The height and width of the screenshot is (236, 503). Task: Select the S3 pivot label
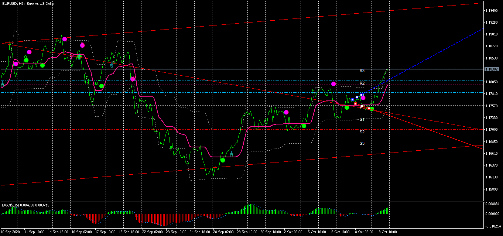click(362, 143)
